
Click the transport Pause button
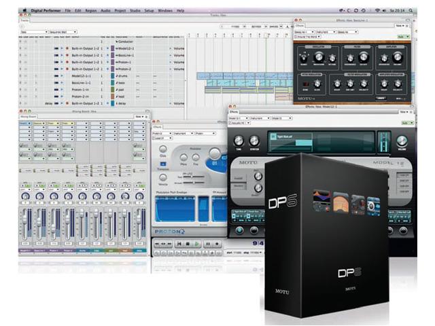(x=208, y=244)
